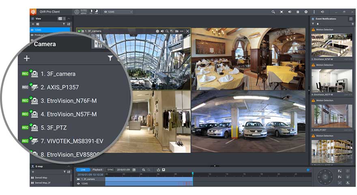Viewport: 357px width, 195px height.
Task: Select camera 4. EtroVision_N57F-M
Action: [x=69, y=114]
